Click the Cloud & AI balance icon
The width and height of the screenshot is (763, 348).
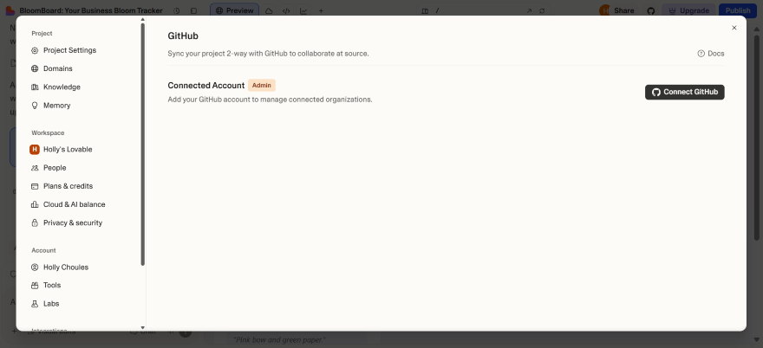[x=35, y=204]
